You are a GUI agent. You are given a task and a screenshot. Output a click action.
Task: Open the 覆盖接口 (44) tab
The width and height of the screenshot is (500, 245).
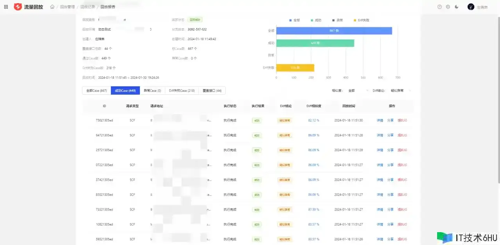[x=212, y=91]
